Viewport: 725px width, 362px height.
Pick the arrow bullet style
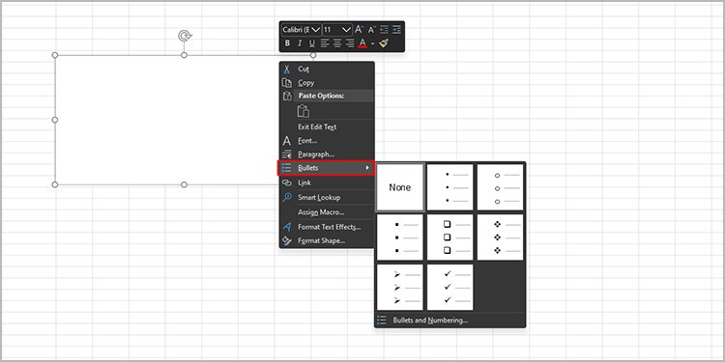click(400, 288)
